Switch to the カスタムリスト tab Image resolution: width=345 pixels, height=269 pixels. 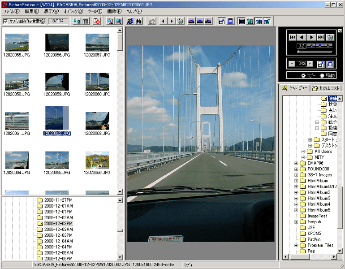click(326, 88)
